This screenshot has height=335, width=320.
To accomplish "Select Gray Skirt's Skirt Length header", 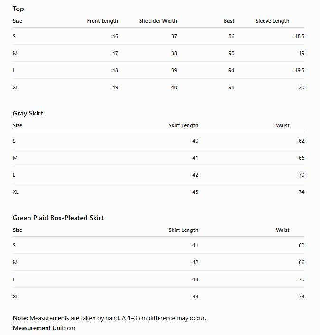I will point(183,125).
